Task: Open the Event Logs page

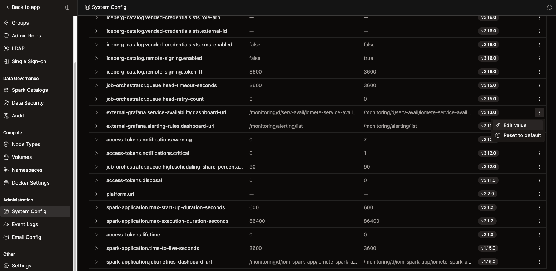Action: pyautogui.click(x=35, y=224)
